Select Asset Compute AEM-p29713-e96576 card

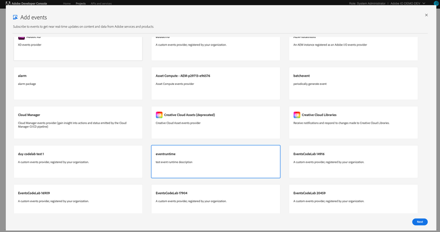tap(216, 83)
